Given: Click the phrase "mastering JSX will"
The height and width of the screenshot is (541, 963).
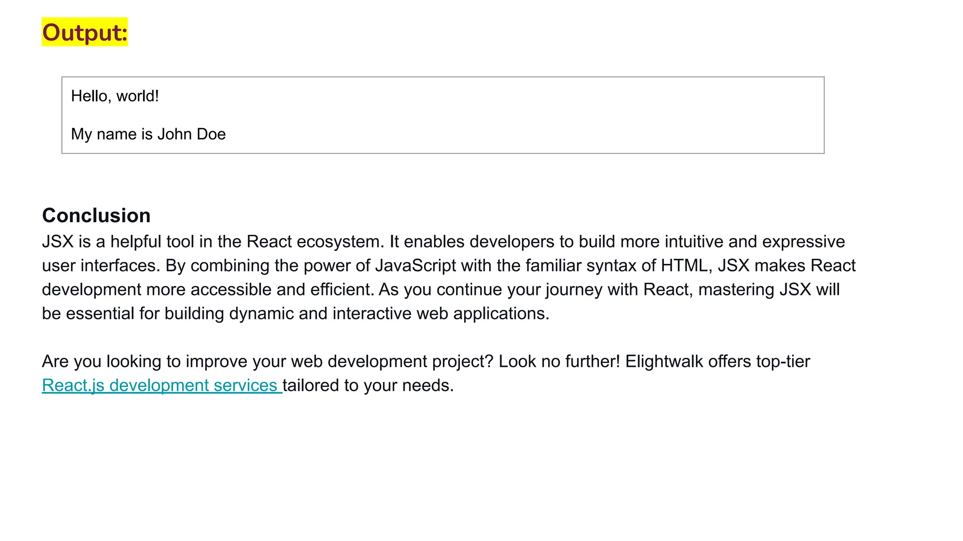Looking at the screenshot, I should (769, 290).
